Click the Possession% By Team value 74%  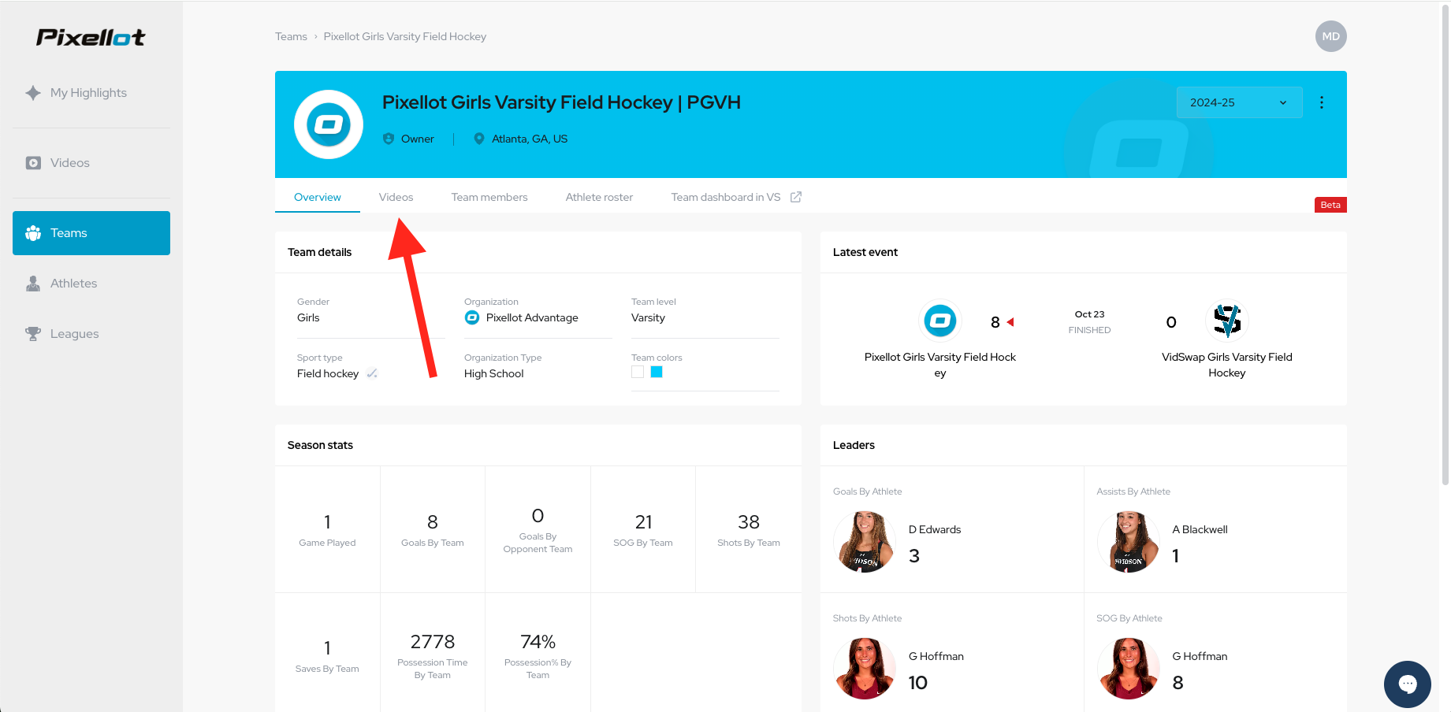pyautogui.click(x=538, y=641)
